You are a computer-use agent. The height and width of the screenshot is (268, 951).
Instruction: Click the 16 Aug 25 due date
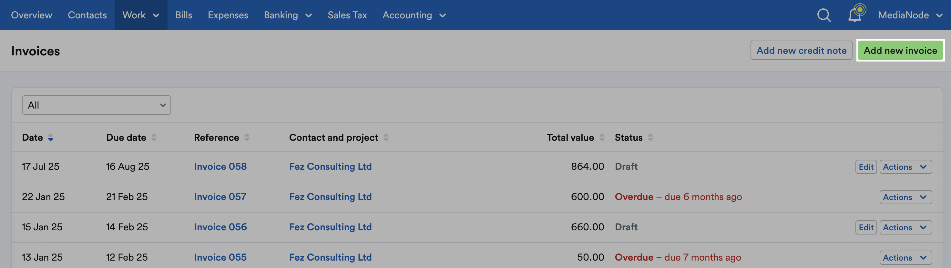point(128,167)
